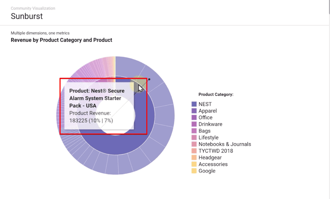Image resolution: width=330 pixels, height=199 pixels.
Task: Click the Sunburst page title
Action: pyautogui.click(x=27, y=16)
